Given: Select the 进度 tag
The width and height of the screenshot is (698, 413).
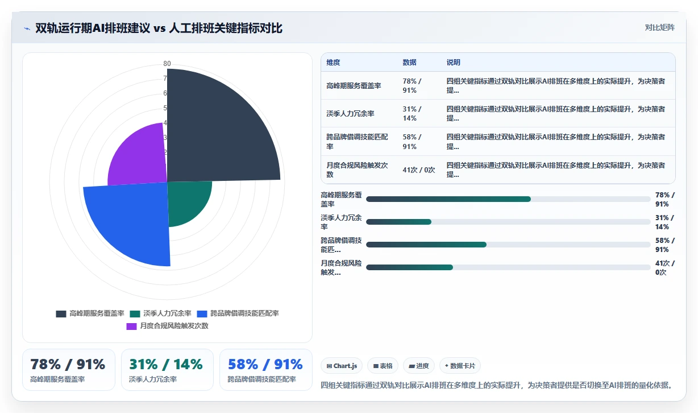Looking at the screenshot, I should point(419,366).
